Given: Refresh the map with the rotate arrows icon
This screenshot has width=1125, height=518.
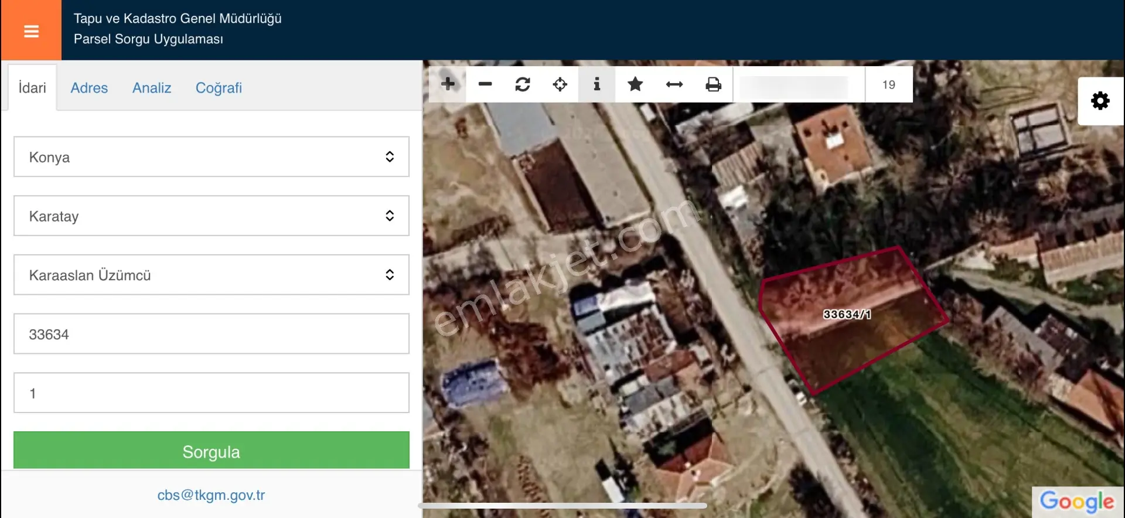Looking at the screenshot, I should (x=523, y=84).
